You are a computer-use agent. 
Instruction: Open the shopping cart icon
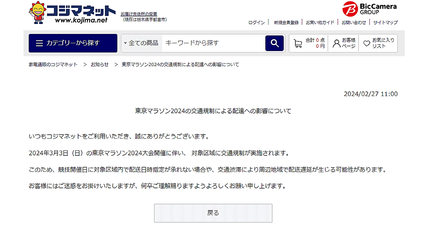(x=298, y=44)
